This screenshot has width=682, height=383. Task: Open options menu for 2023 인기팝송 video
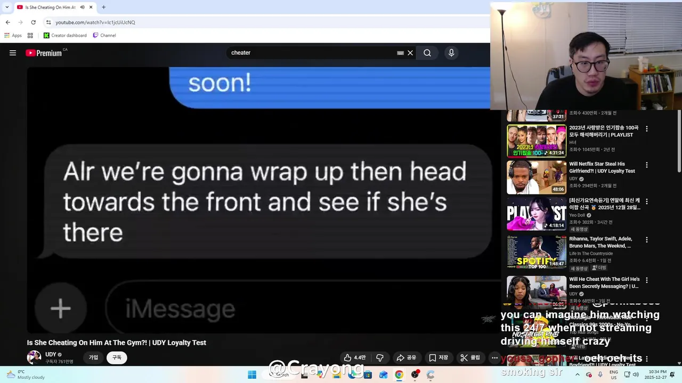point(647,129)
